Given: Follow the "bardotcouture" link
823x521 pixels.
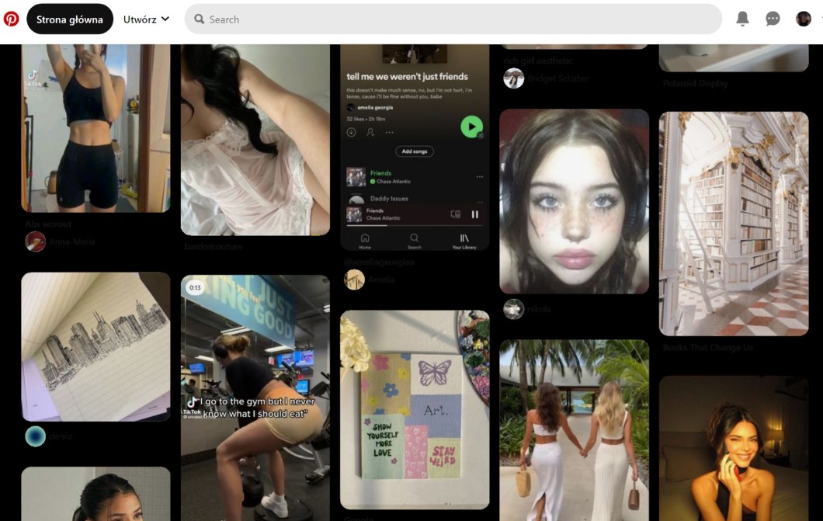Looking at the screenshot, I should click(214, 246).
